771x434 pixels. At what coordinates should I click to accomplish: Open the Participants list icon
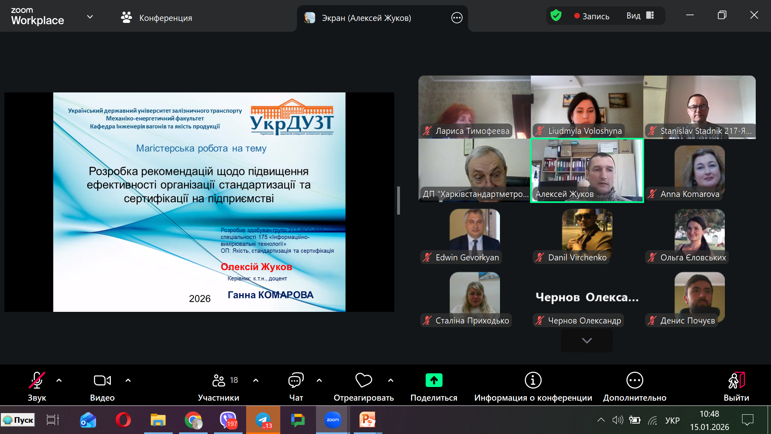tap(219, 381)
